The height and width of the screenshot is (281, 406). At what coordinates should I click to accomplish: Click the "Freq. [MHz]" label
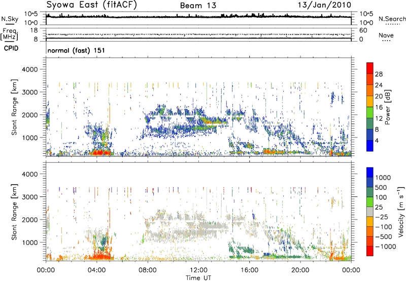[x=9, y=34]
